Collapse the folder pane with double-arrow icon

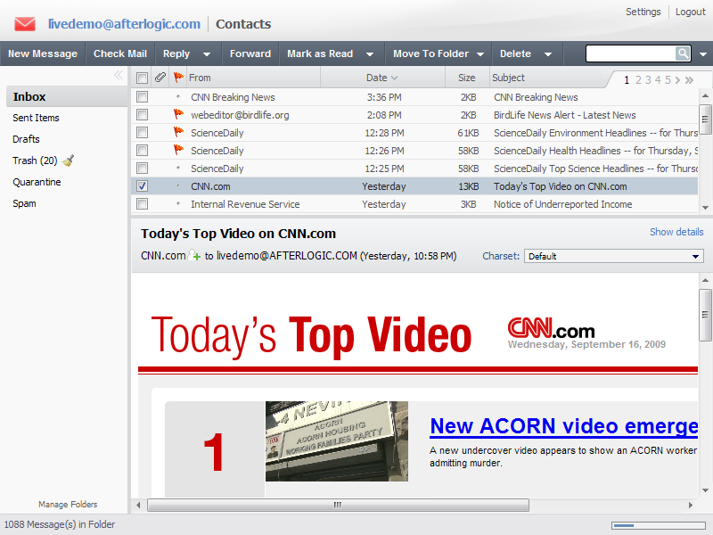pyautogui.click(x=119, y=76)
